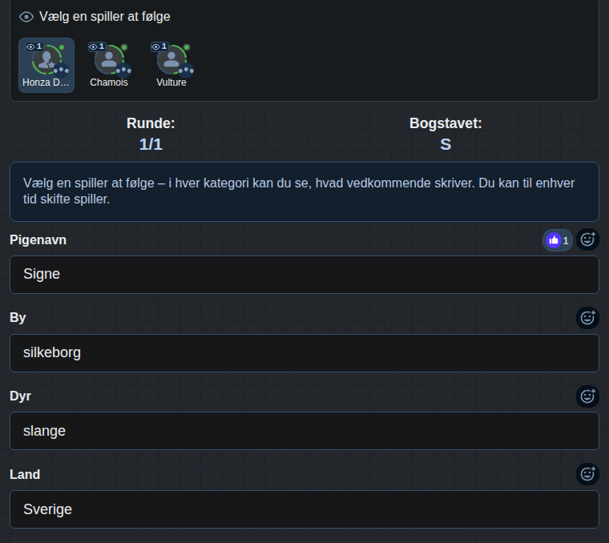Select player Honza D… to follow
This screenshot has width=609, height=543.
pyautogui.click(x=46, y=65)
